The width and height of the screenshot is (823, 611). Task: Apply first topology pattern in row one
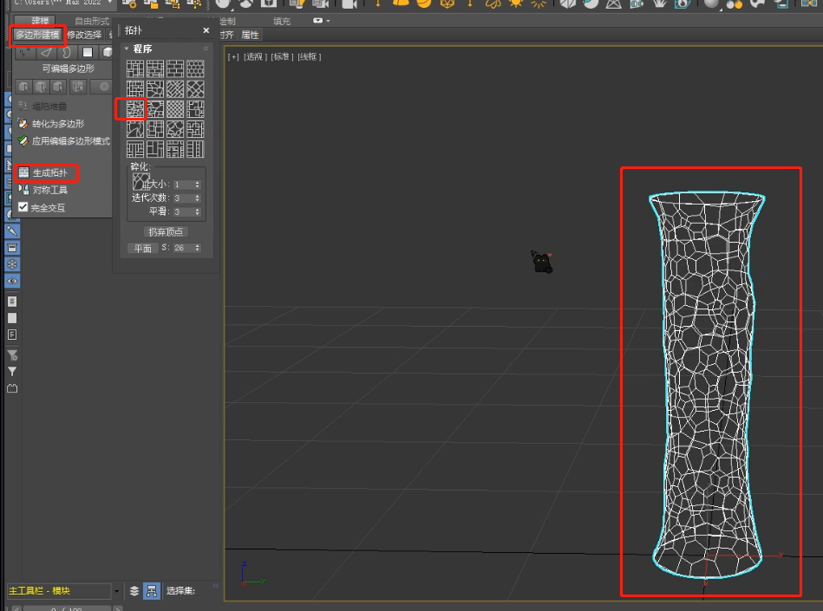(x=135, y=68)
